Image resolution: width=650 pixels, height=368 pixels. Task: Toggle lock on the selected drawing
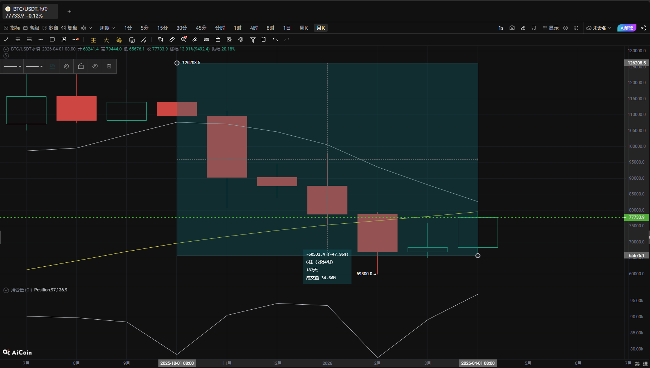pyautogui.click(x=81, y=66)
